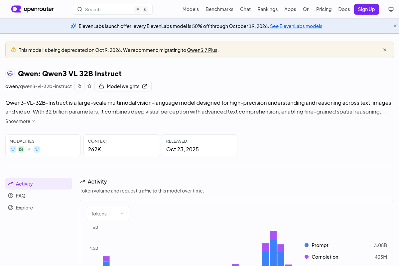Click the Oct 23, 2025 release date

(183, 149)
